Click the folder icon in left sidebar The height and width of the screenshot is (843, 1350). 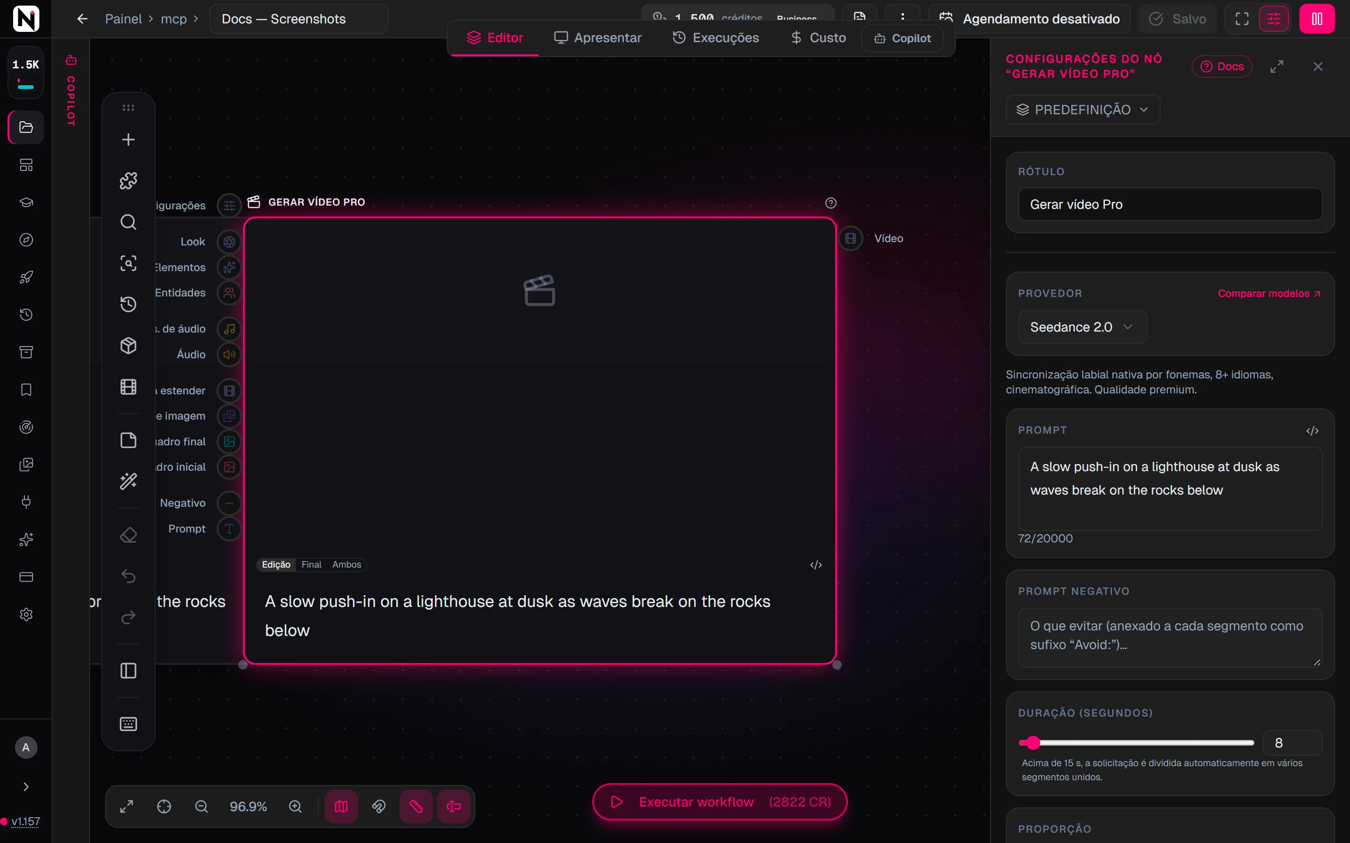coord(26,127)
